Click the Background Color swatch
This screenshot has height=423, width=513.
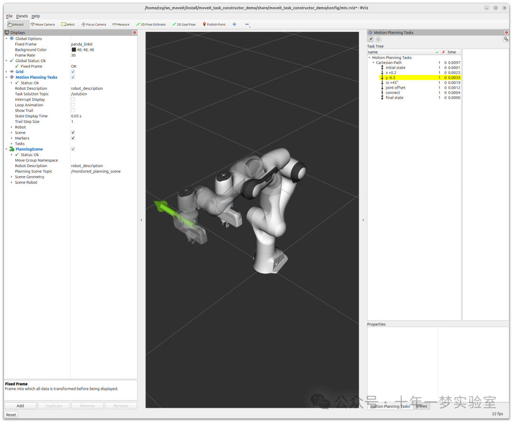click(74, 50)
